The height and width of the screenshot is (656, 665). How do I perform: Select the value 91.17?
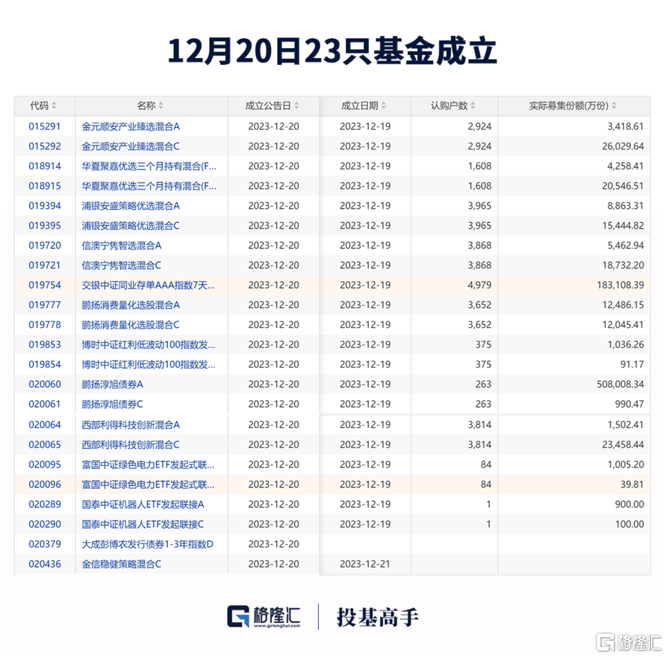coord(632,364)
